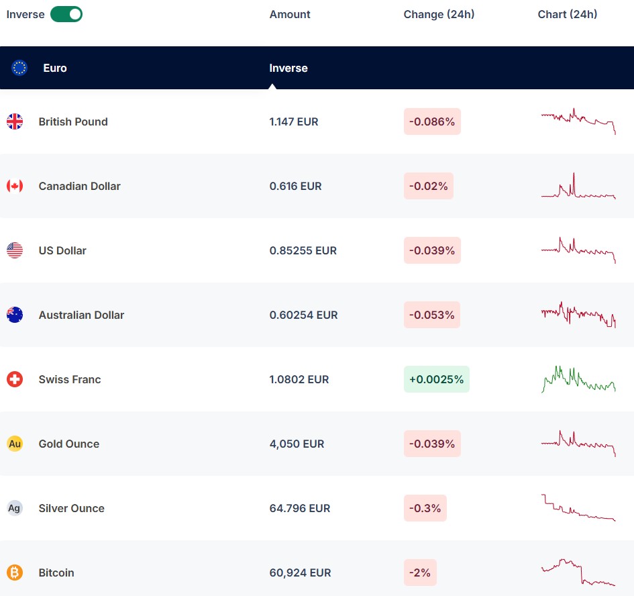
Task: Click the Change (24h) column header
Action: pos(439,14)
